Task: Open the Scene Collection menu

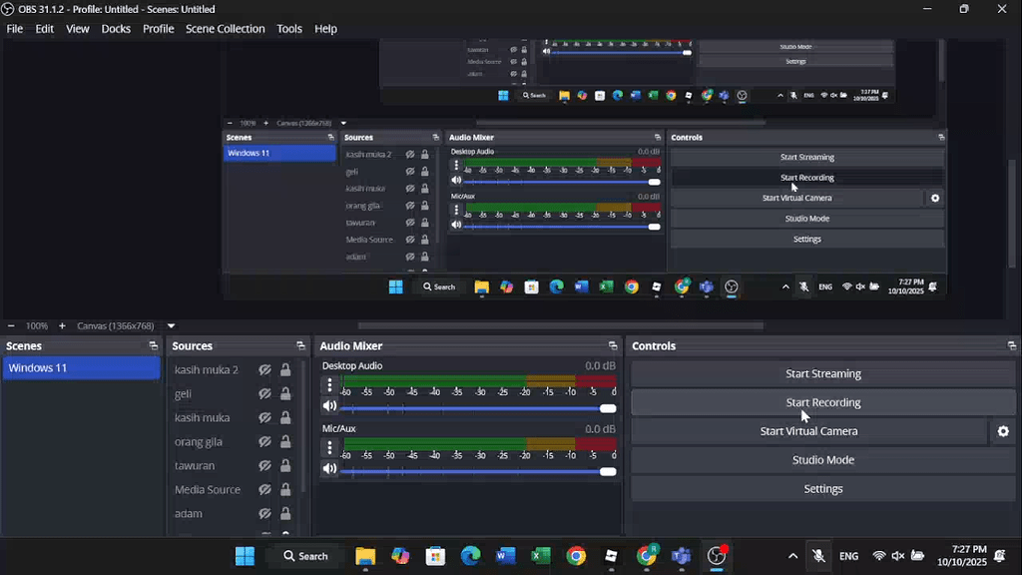Action: (x=225, y=29)
